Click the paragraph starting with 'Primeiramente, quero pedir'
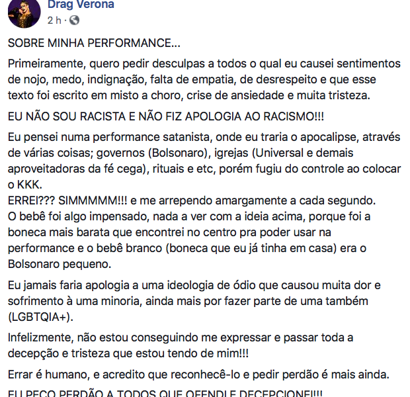Screen dimensions: 410x397 point(204,79)
